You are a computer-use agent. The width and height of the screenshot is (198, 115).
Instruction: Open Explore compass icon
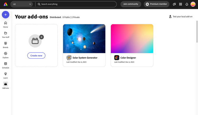pos(6,53)
